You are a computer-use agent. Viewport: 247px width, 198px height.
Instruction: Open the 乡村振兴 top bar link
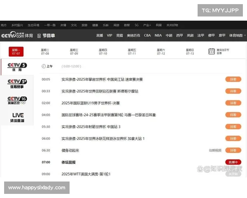[x=17, y=25]
